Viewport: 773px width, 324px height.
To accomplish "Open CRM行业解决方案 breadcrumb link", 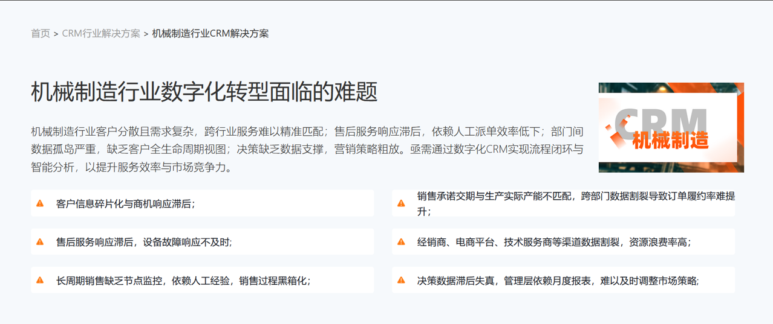I will click(101, 34).
